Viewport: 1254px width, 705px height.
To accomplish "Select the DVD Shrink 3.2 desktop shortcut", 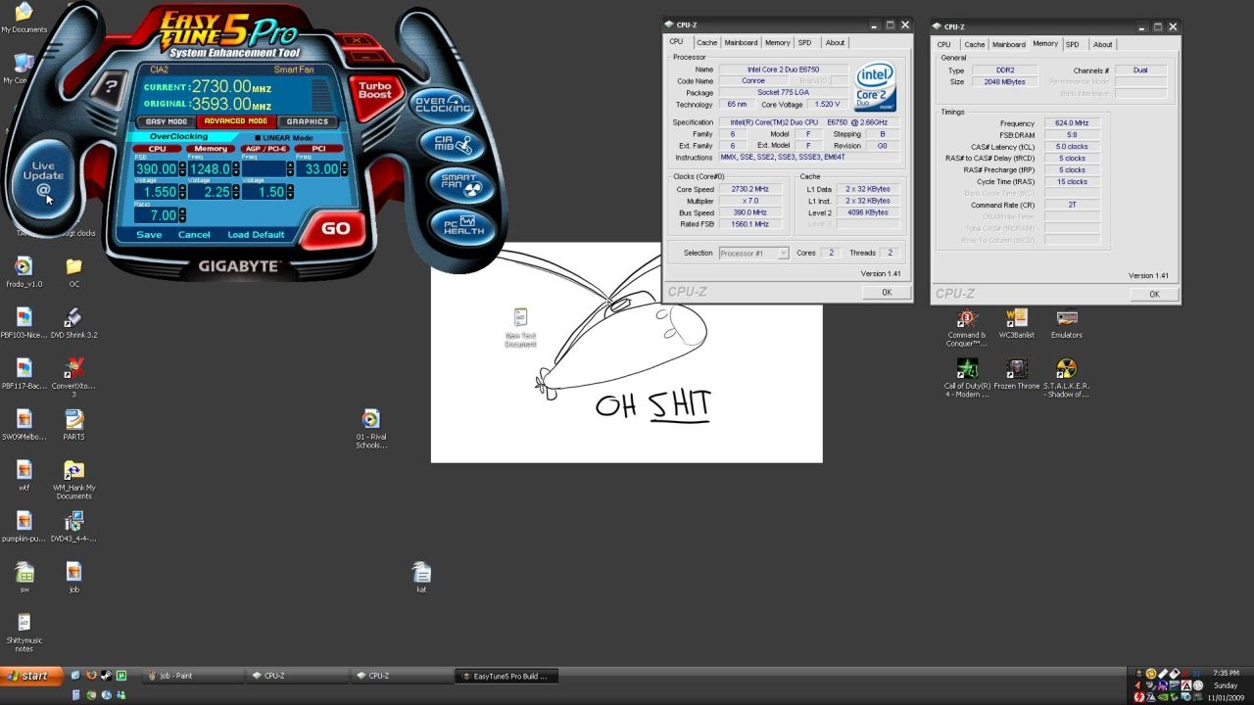I will pyautogui.click(x=73, y=322).
